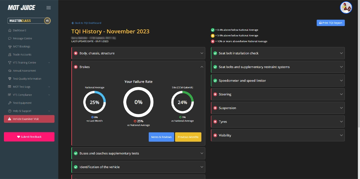The width and height of the screenshot is (360, 179).
Task: Expand Buses and coaches supplementary tests
Action: click(x=202, y=153)
